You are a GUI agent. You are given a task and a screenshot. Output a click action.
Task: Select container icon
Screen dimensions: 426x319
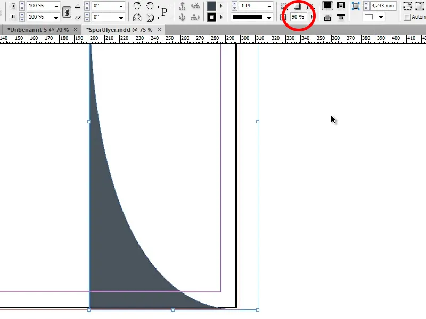click(182, 6)
